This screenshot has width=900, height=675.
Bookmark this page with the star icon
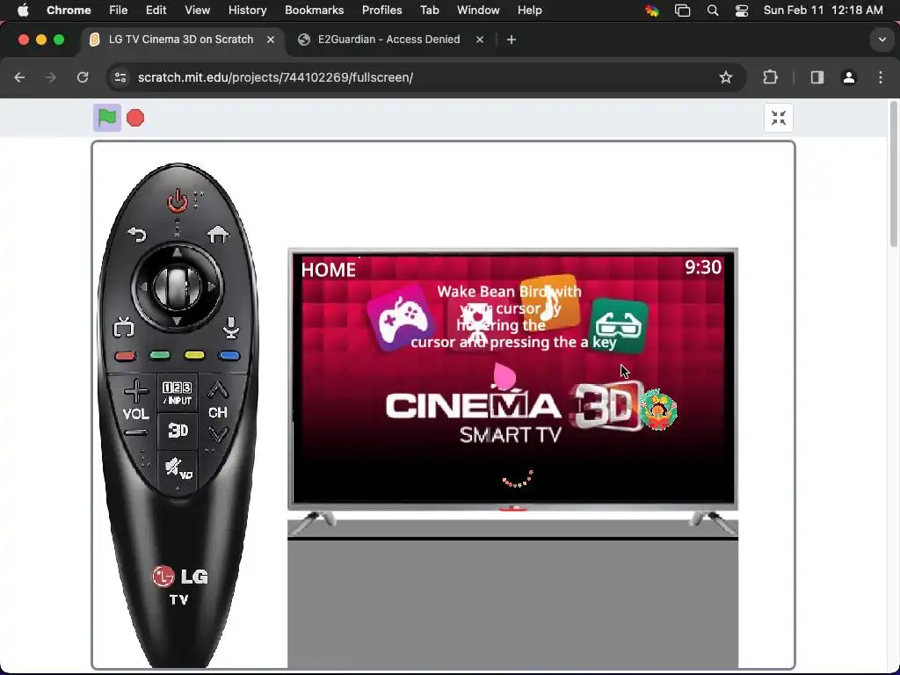(x=725, y=77)
